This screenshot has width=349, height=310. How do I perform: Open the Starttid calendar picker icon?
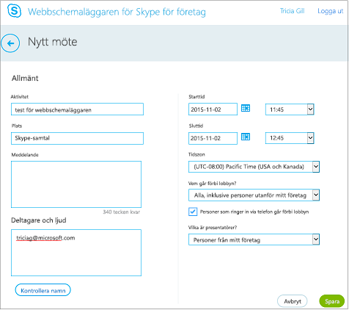(246, 108)
